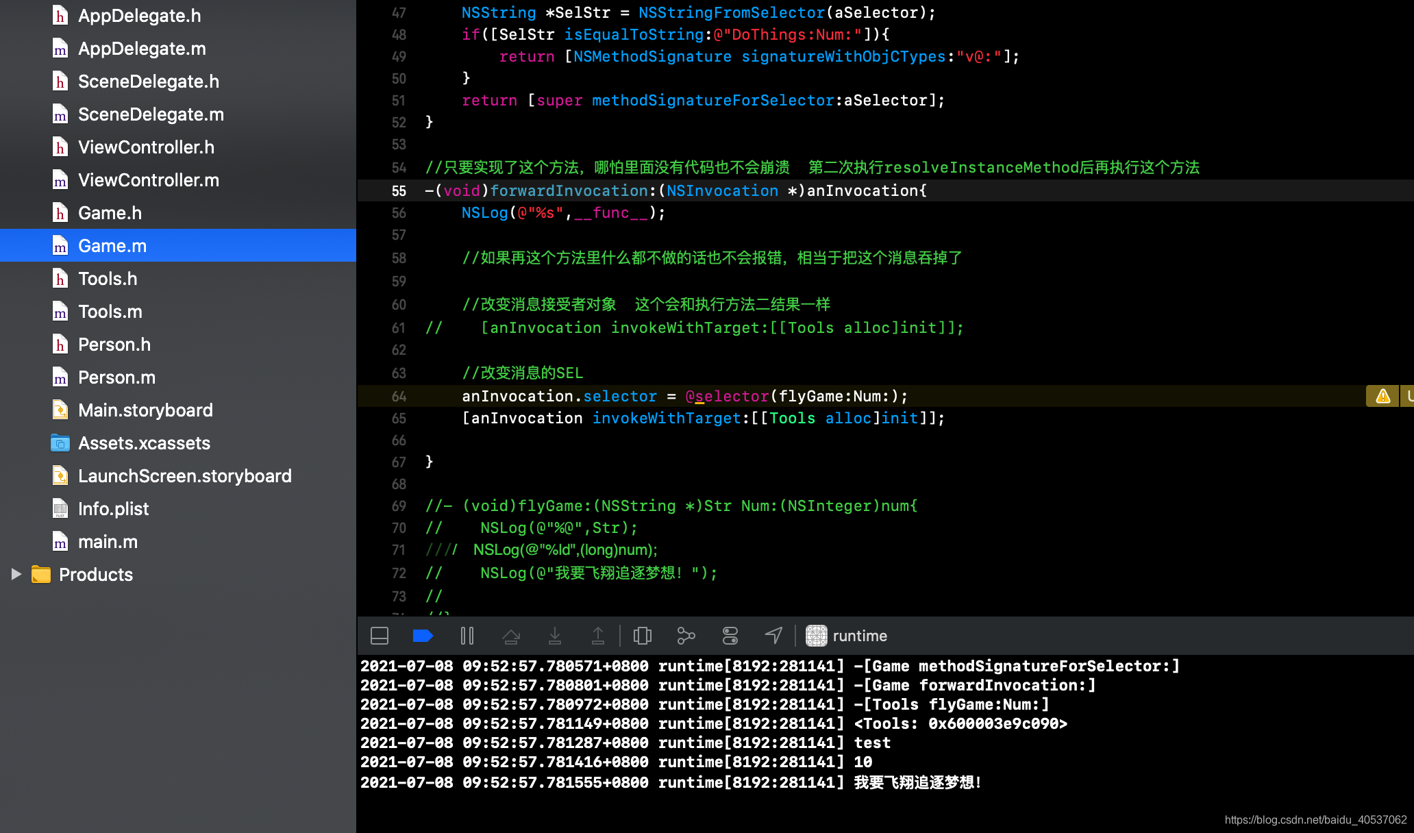
Task: Toggle breakpoints activation button
Action: 423,636
